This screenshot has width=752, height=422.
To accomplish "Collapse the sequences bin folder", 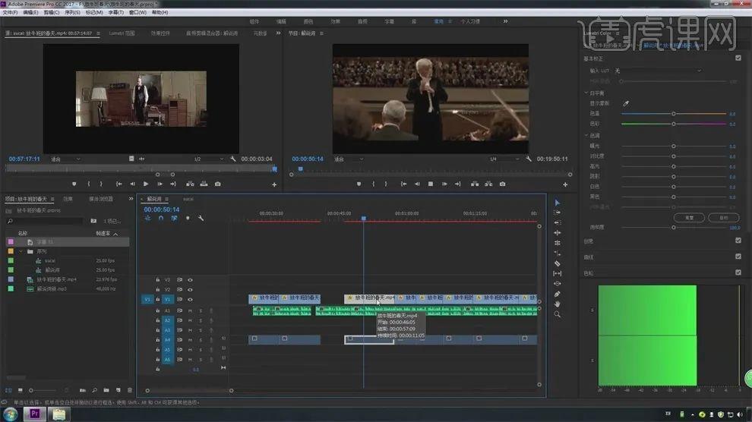I will 21,251.
